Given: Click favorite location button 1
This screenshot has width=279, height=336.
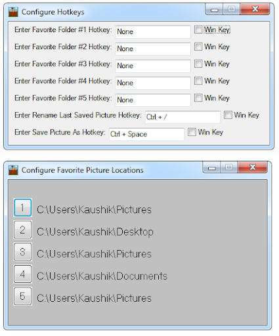Looking at the screenshot, I should (x=22, y=207).
